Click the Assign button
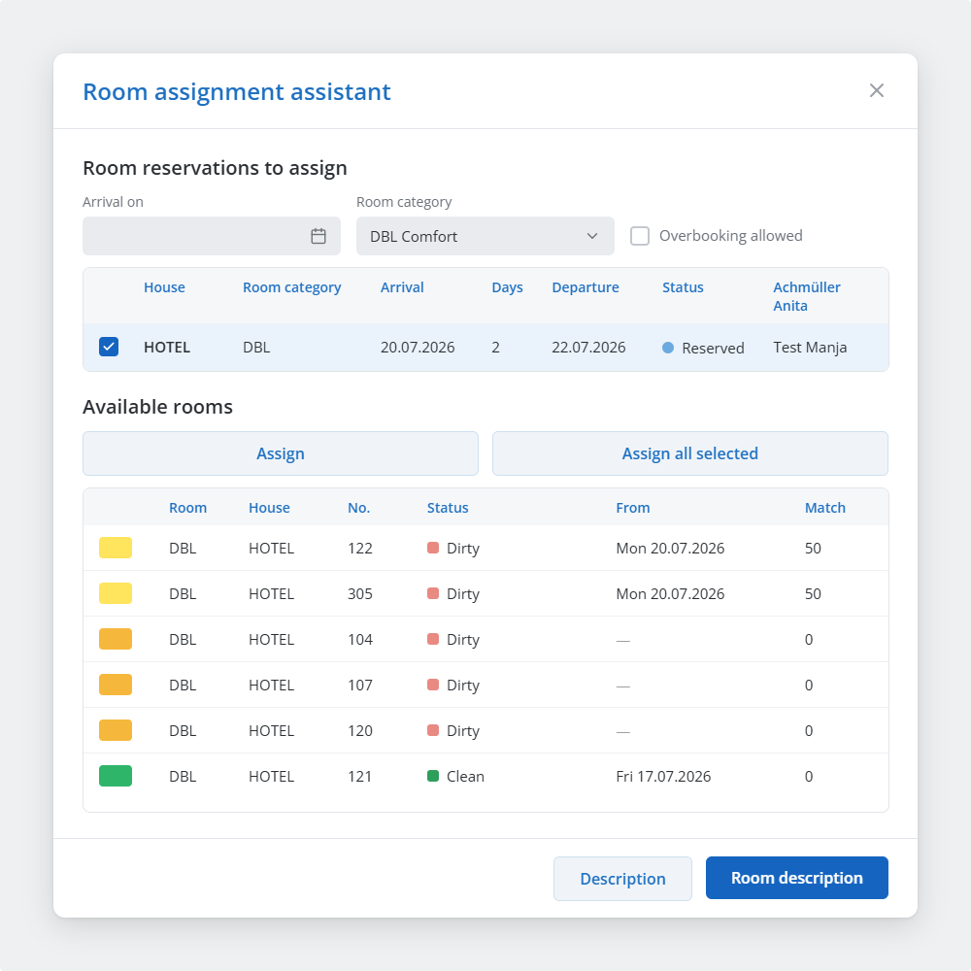Image resolution: width=971 pixels, height=971 pixels. [x=281, y=453]
